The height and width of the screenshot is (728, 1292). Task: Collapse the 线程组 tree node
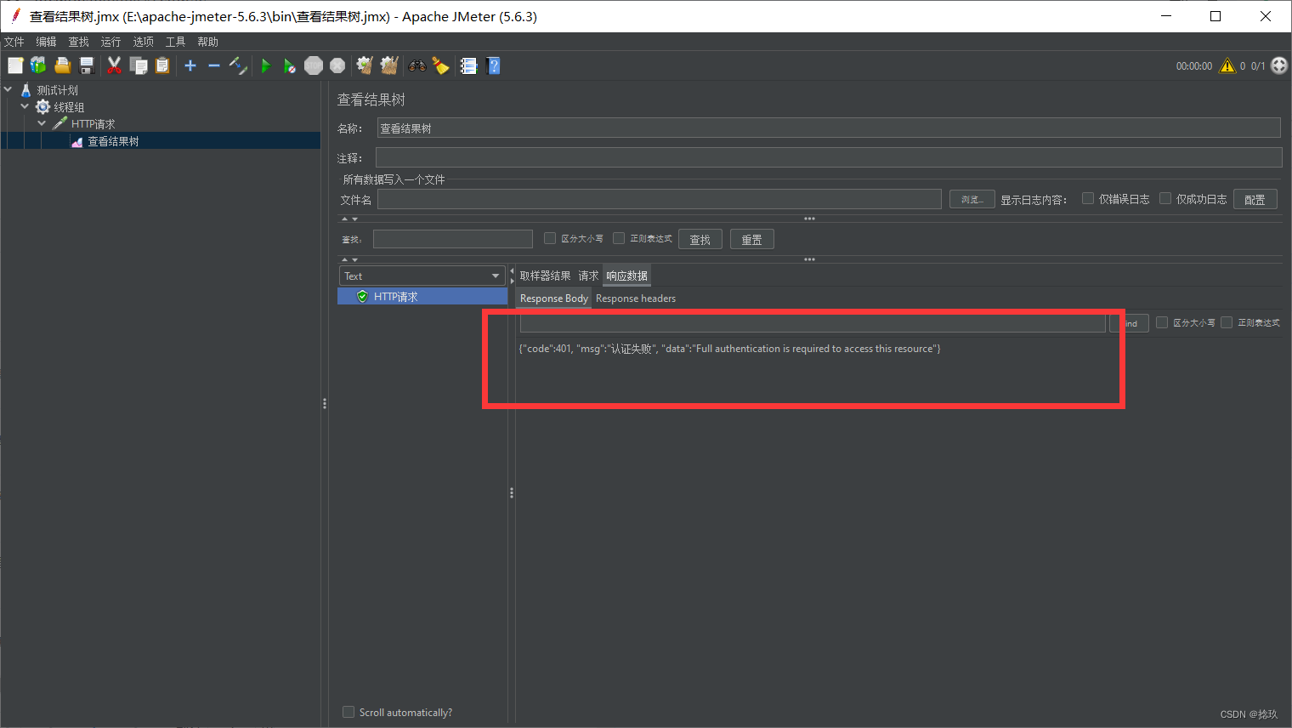25,106
